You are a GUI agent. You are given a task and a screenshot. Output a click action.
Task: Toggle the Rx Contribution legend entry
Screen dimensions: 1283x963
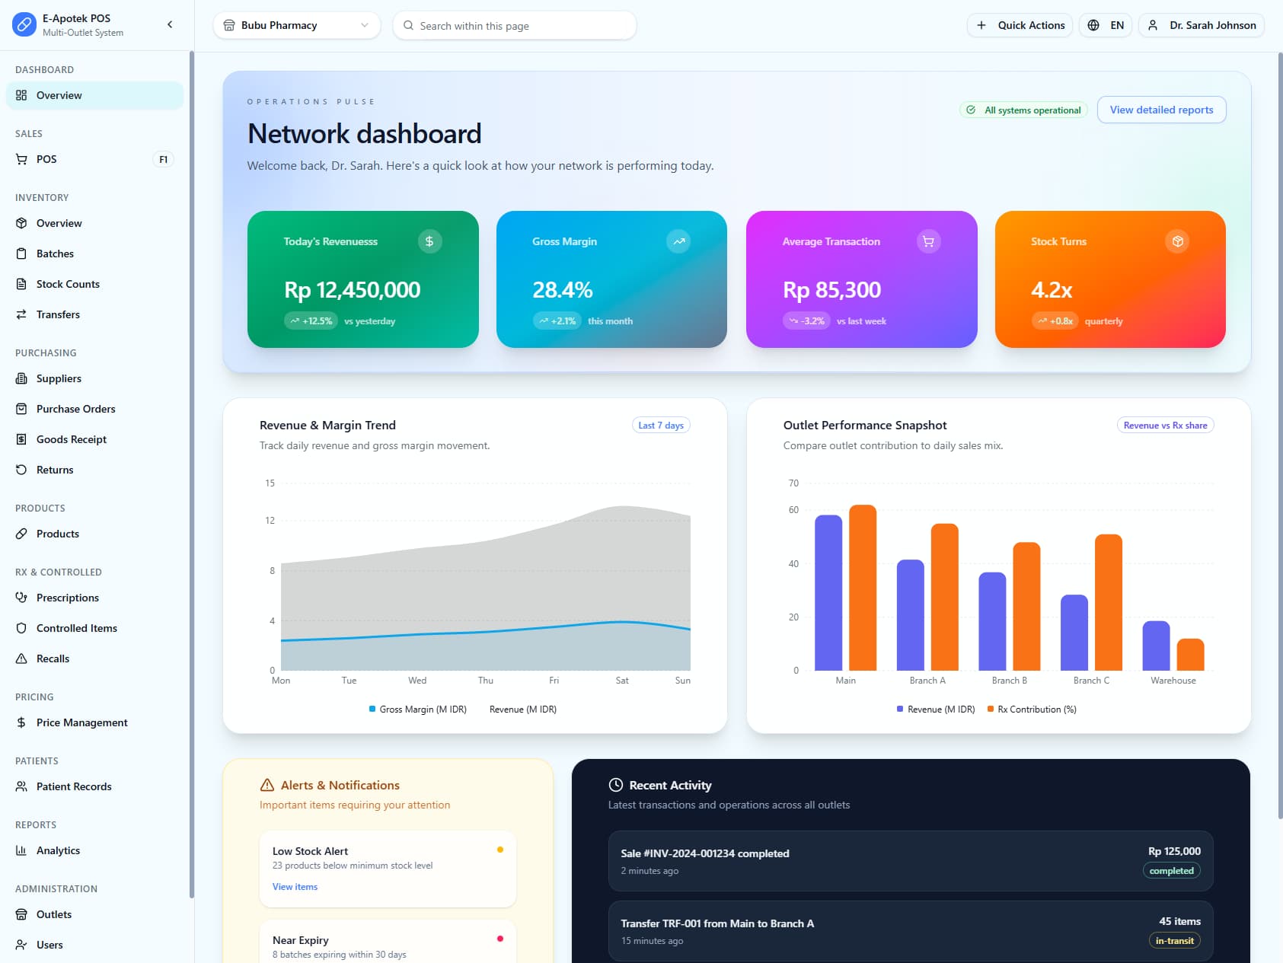click(x=1032, y=709)
